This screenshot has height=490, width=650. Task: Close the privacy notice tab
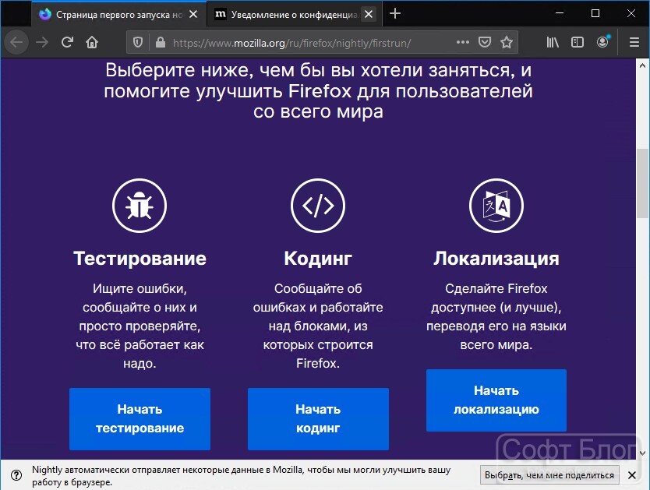click(x=369, y=15)
